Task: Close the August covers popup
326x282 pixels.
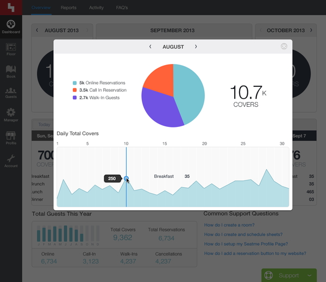Action: (x=284, y=47)
